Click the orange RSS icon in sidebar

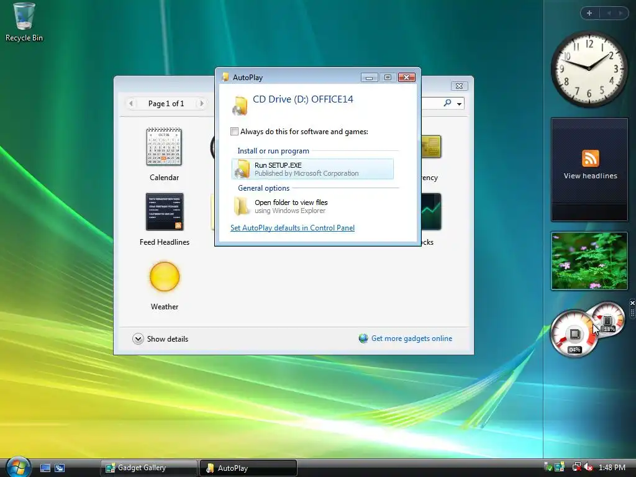(590, 158)
